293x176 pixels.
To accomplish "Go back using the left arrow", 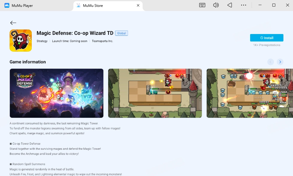I will 13,23.
